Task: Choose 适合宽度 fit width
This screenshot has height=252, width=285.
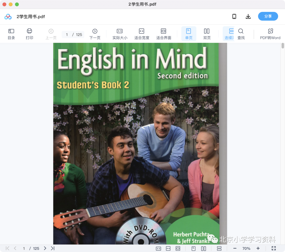Action: click(142, 34)
